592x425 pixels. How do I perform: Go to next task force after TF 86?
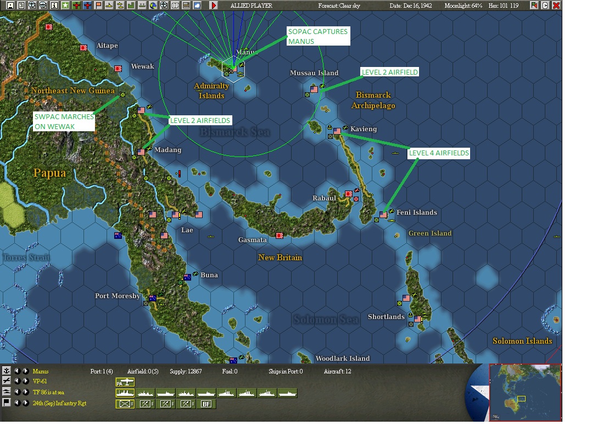tap(25, 392)
